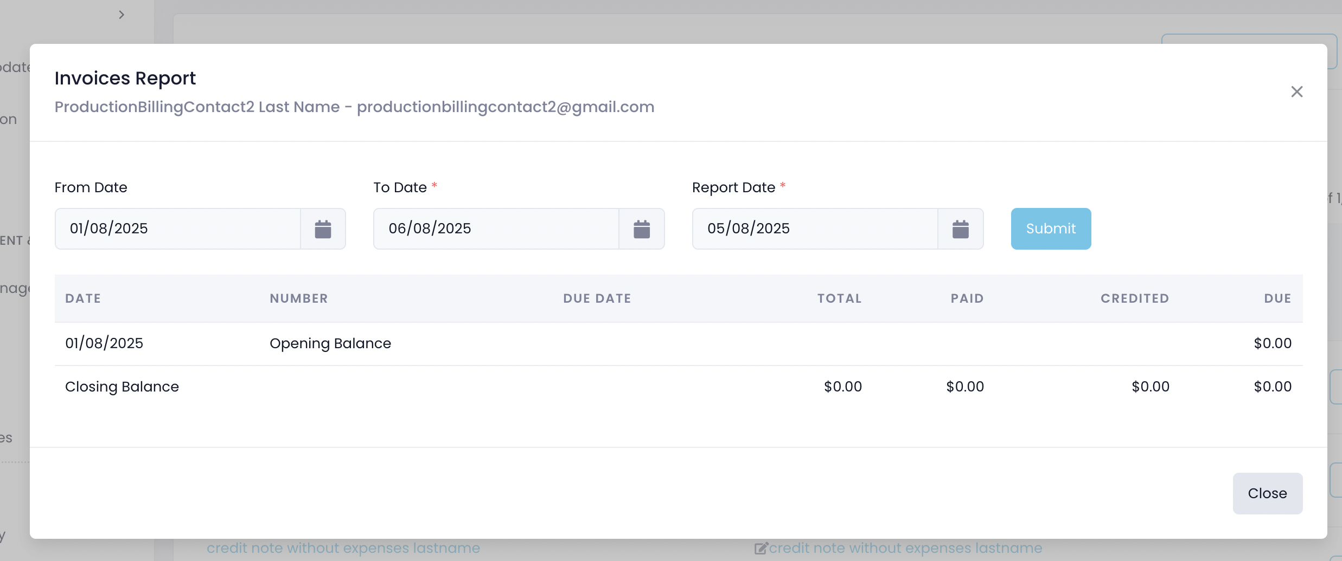The width and height of the screenshot is (1342, 561).
Task: Expand the sidebar using the chevron arrow
Action: pyautogui.click(x=122, y=15)
